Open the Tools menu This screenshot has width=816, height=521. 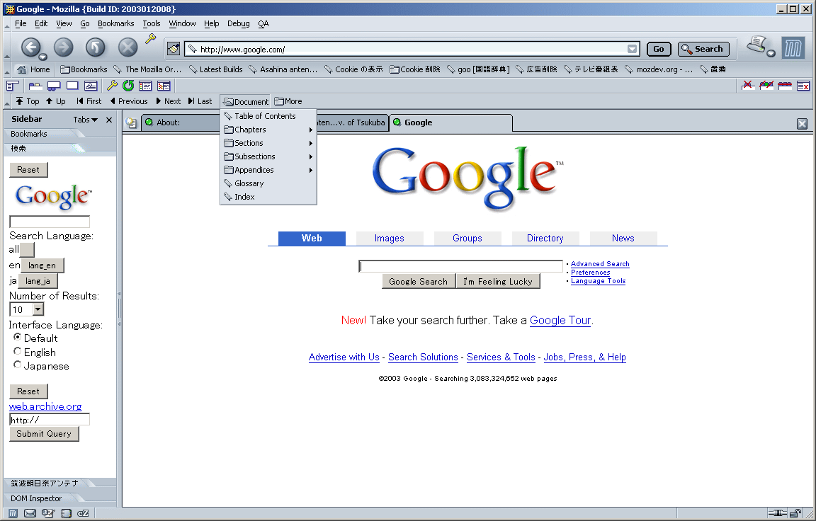[x=152, y=23]
